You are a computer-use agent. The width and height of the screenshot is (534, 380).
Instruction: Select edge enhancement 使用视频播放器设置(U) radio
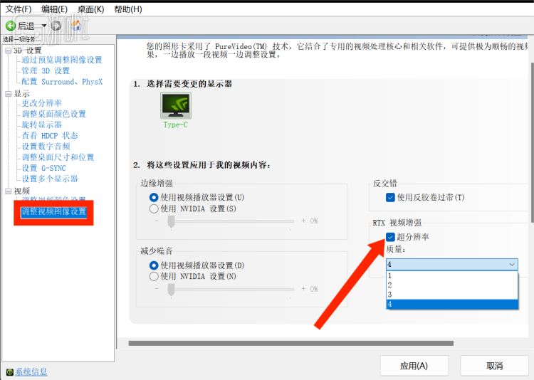154,198
